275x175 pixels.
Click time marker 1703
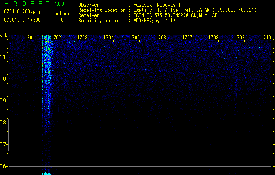pyautogui.click(x=82, y=37)
